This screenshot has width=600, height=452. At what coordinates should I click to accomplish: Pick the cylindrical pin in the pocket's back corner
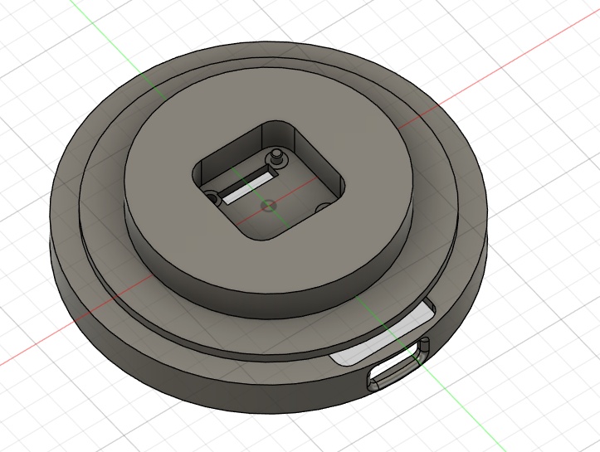click(x=276, y=156)
